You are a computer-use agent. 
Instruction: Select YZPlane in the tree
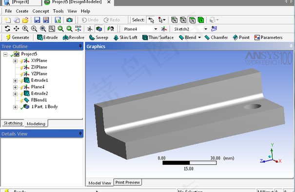point(39,74)
